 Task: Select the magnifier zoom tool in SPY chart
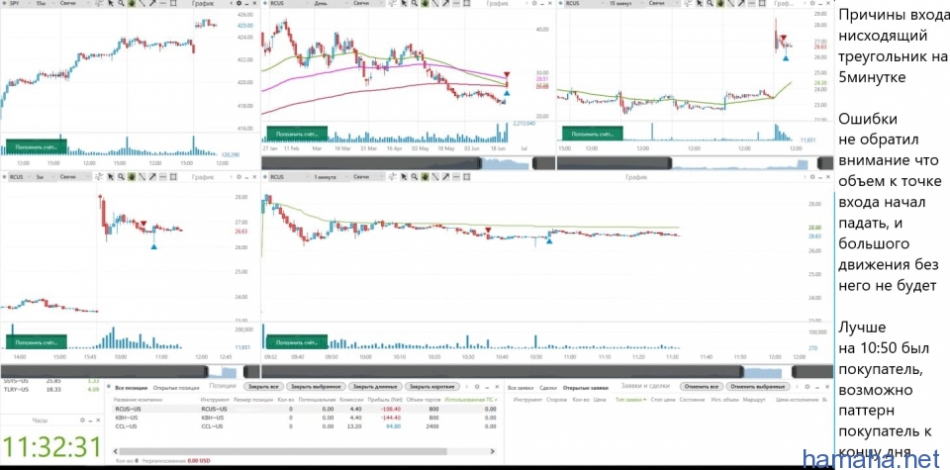(x=121, y=4)
